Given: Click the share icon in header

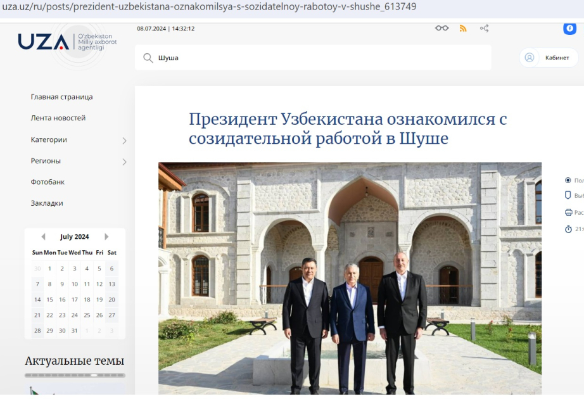Looking at the screenshot, I should [x=484, y=28].
